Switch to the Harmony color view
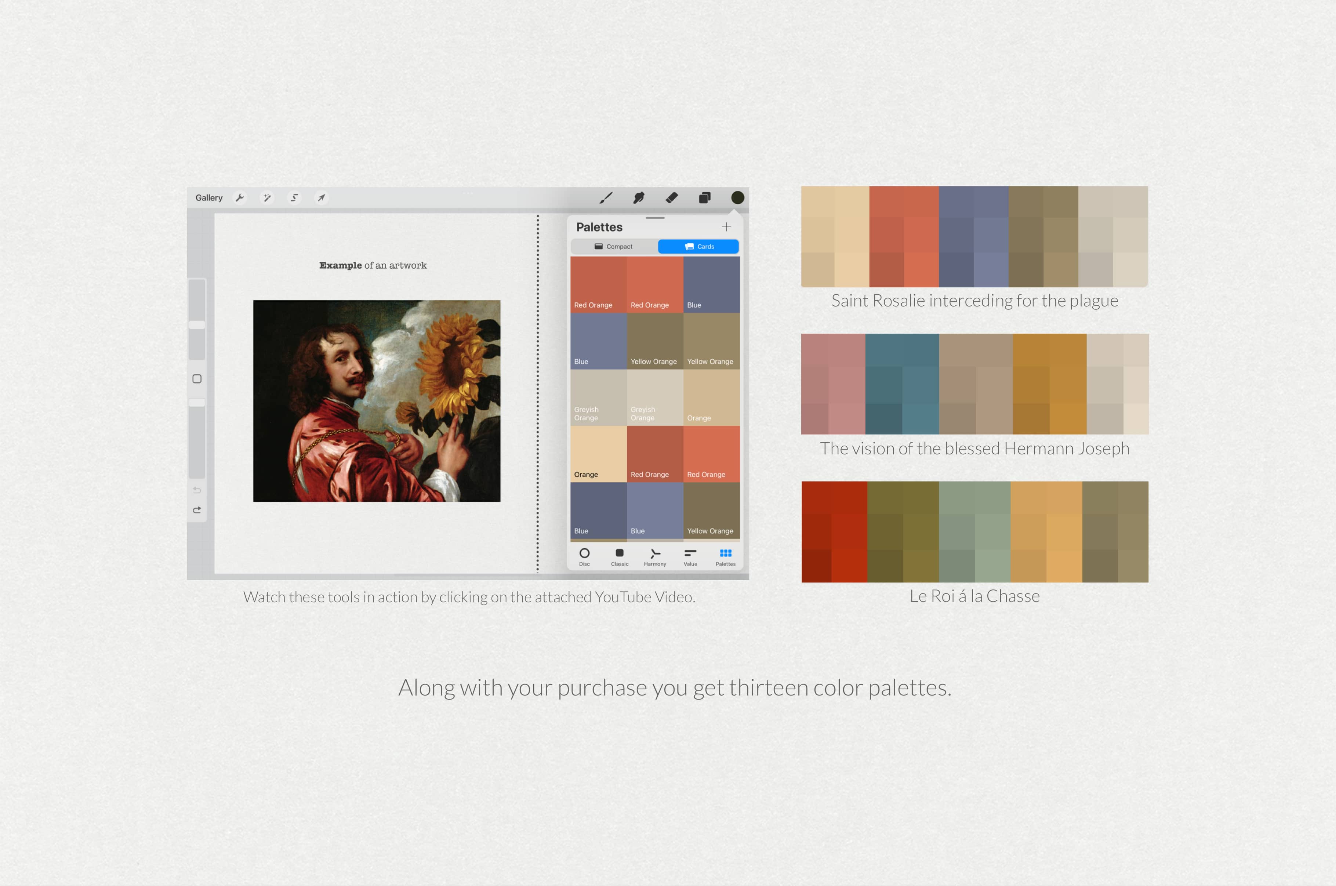Image resolution: width=1336 pixels, height=886 pixels. [x=655, y=556]
